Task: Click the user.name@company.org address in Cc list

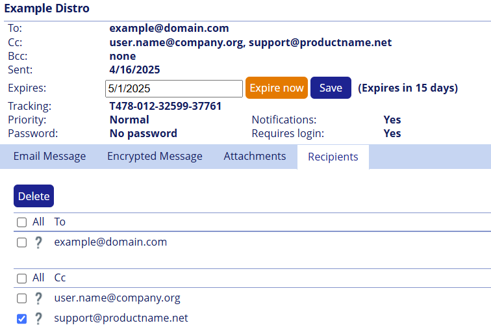Action: (117, 298)
